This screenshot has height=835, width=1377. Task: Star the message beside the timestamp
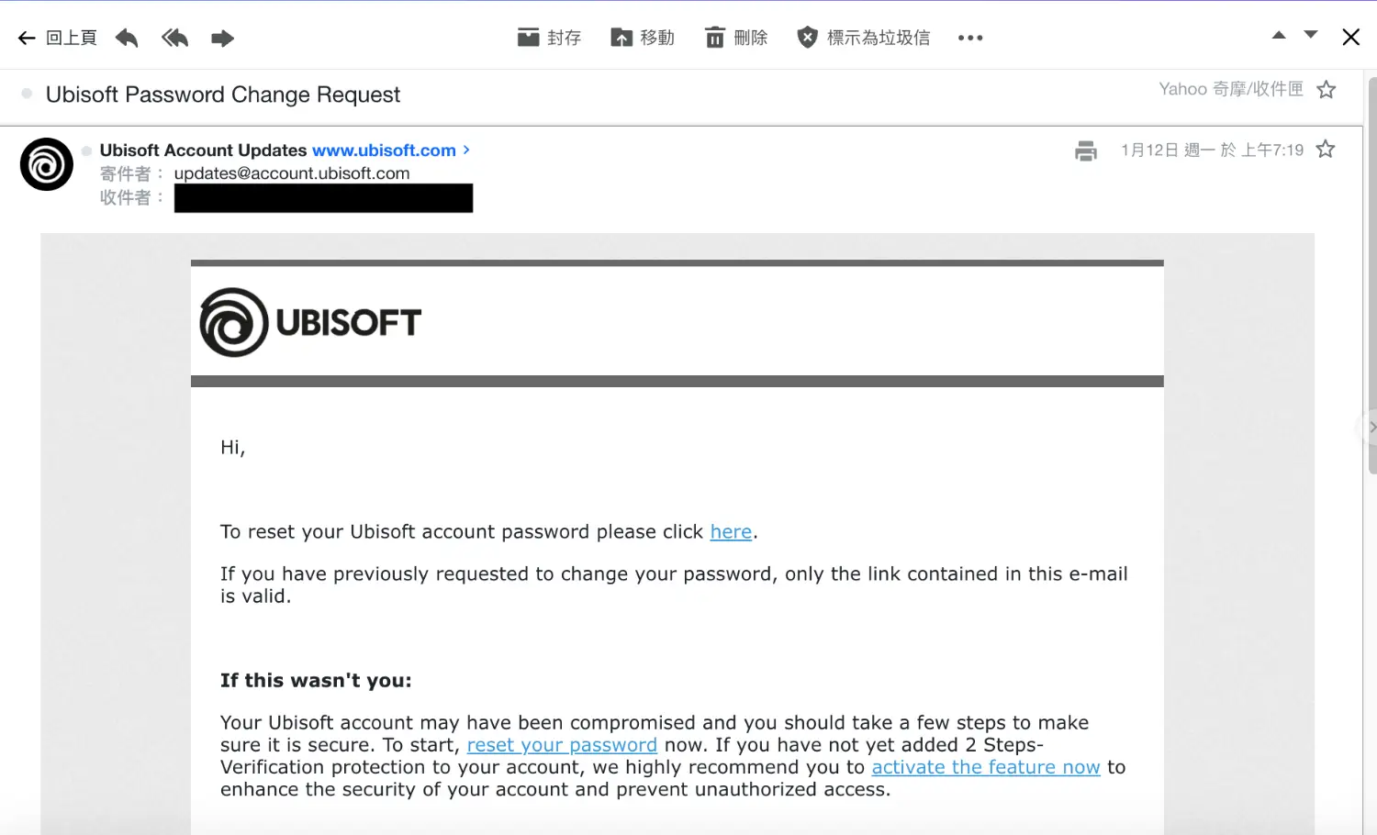[1326, 150]
